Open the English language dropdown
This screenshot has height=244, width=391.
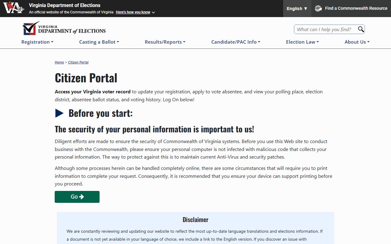coord(297,9)
